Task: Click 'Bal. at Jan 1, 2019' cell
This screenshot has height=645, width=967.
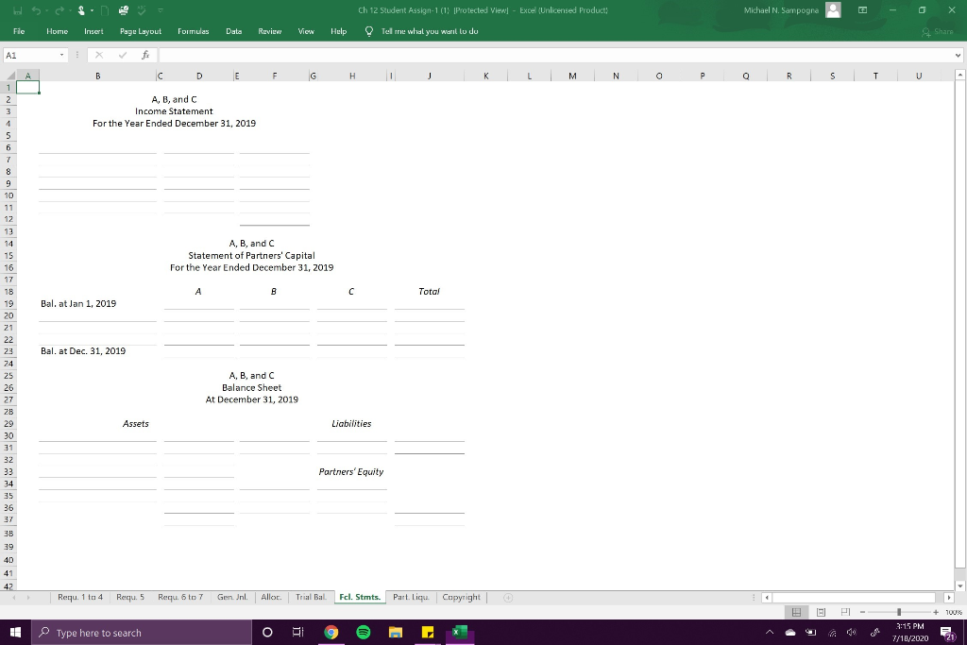Action: (78, 303)
